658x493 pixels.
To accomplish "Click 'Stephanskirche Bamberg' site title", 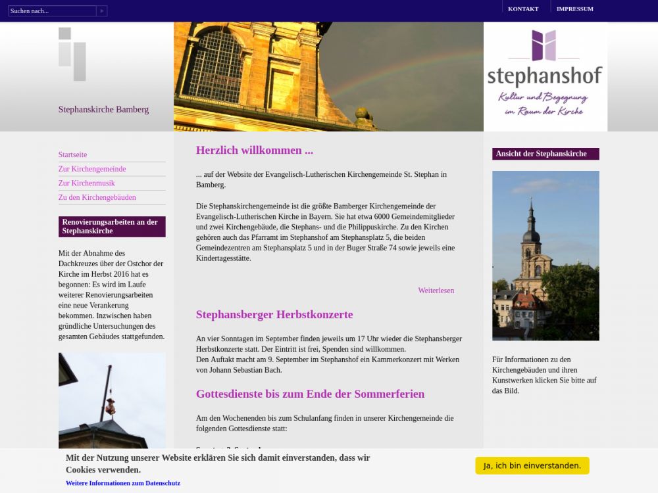I will click(103, 110).
